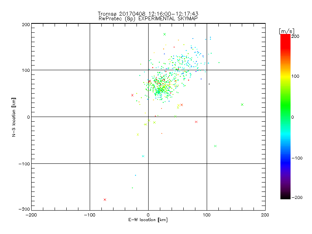Click the 0 label beside the colorbar
312x234 pixels.
[292, 117]
